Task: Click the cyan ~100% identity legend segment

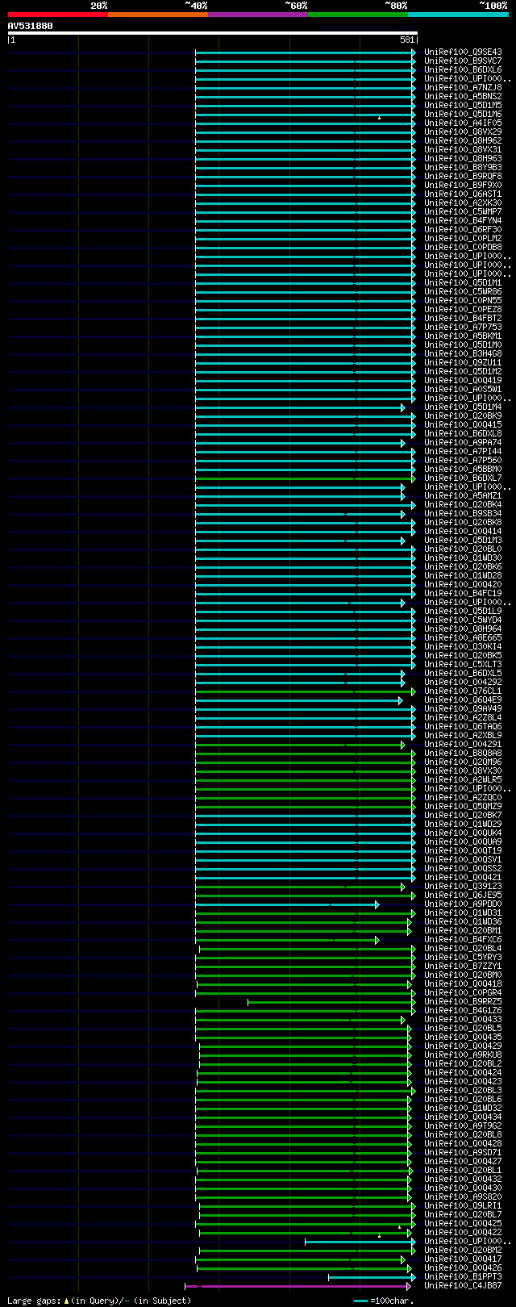Action: pos(458,15)
